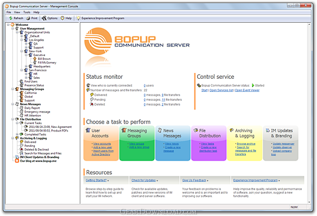Screen dimensions: 317x216
Task: Open Options via its toolbar icon
Action: [x=44, y=18]
